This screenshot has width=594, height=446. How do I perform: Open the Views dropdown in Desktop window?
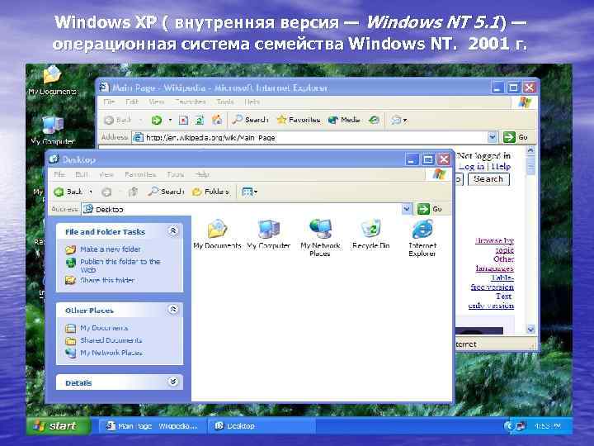(250, 192)
